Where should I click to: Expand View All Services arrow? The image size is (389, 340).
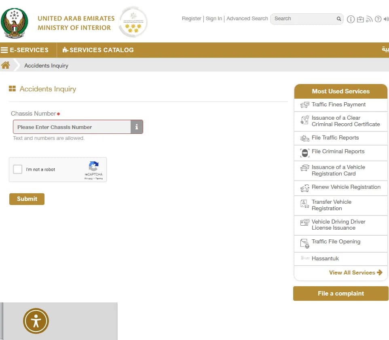[379, 272]
